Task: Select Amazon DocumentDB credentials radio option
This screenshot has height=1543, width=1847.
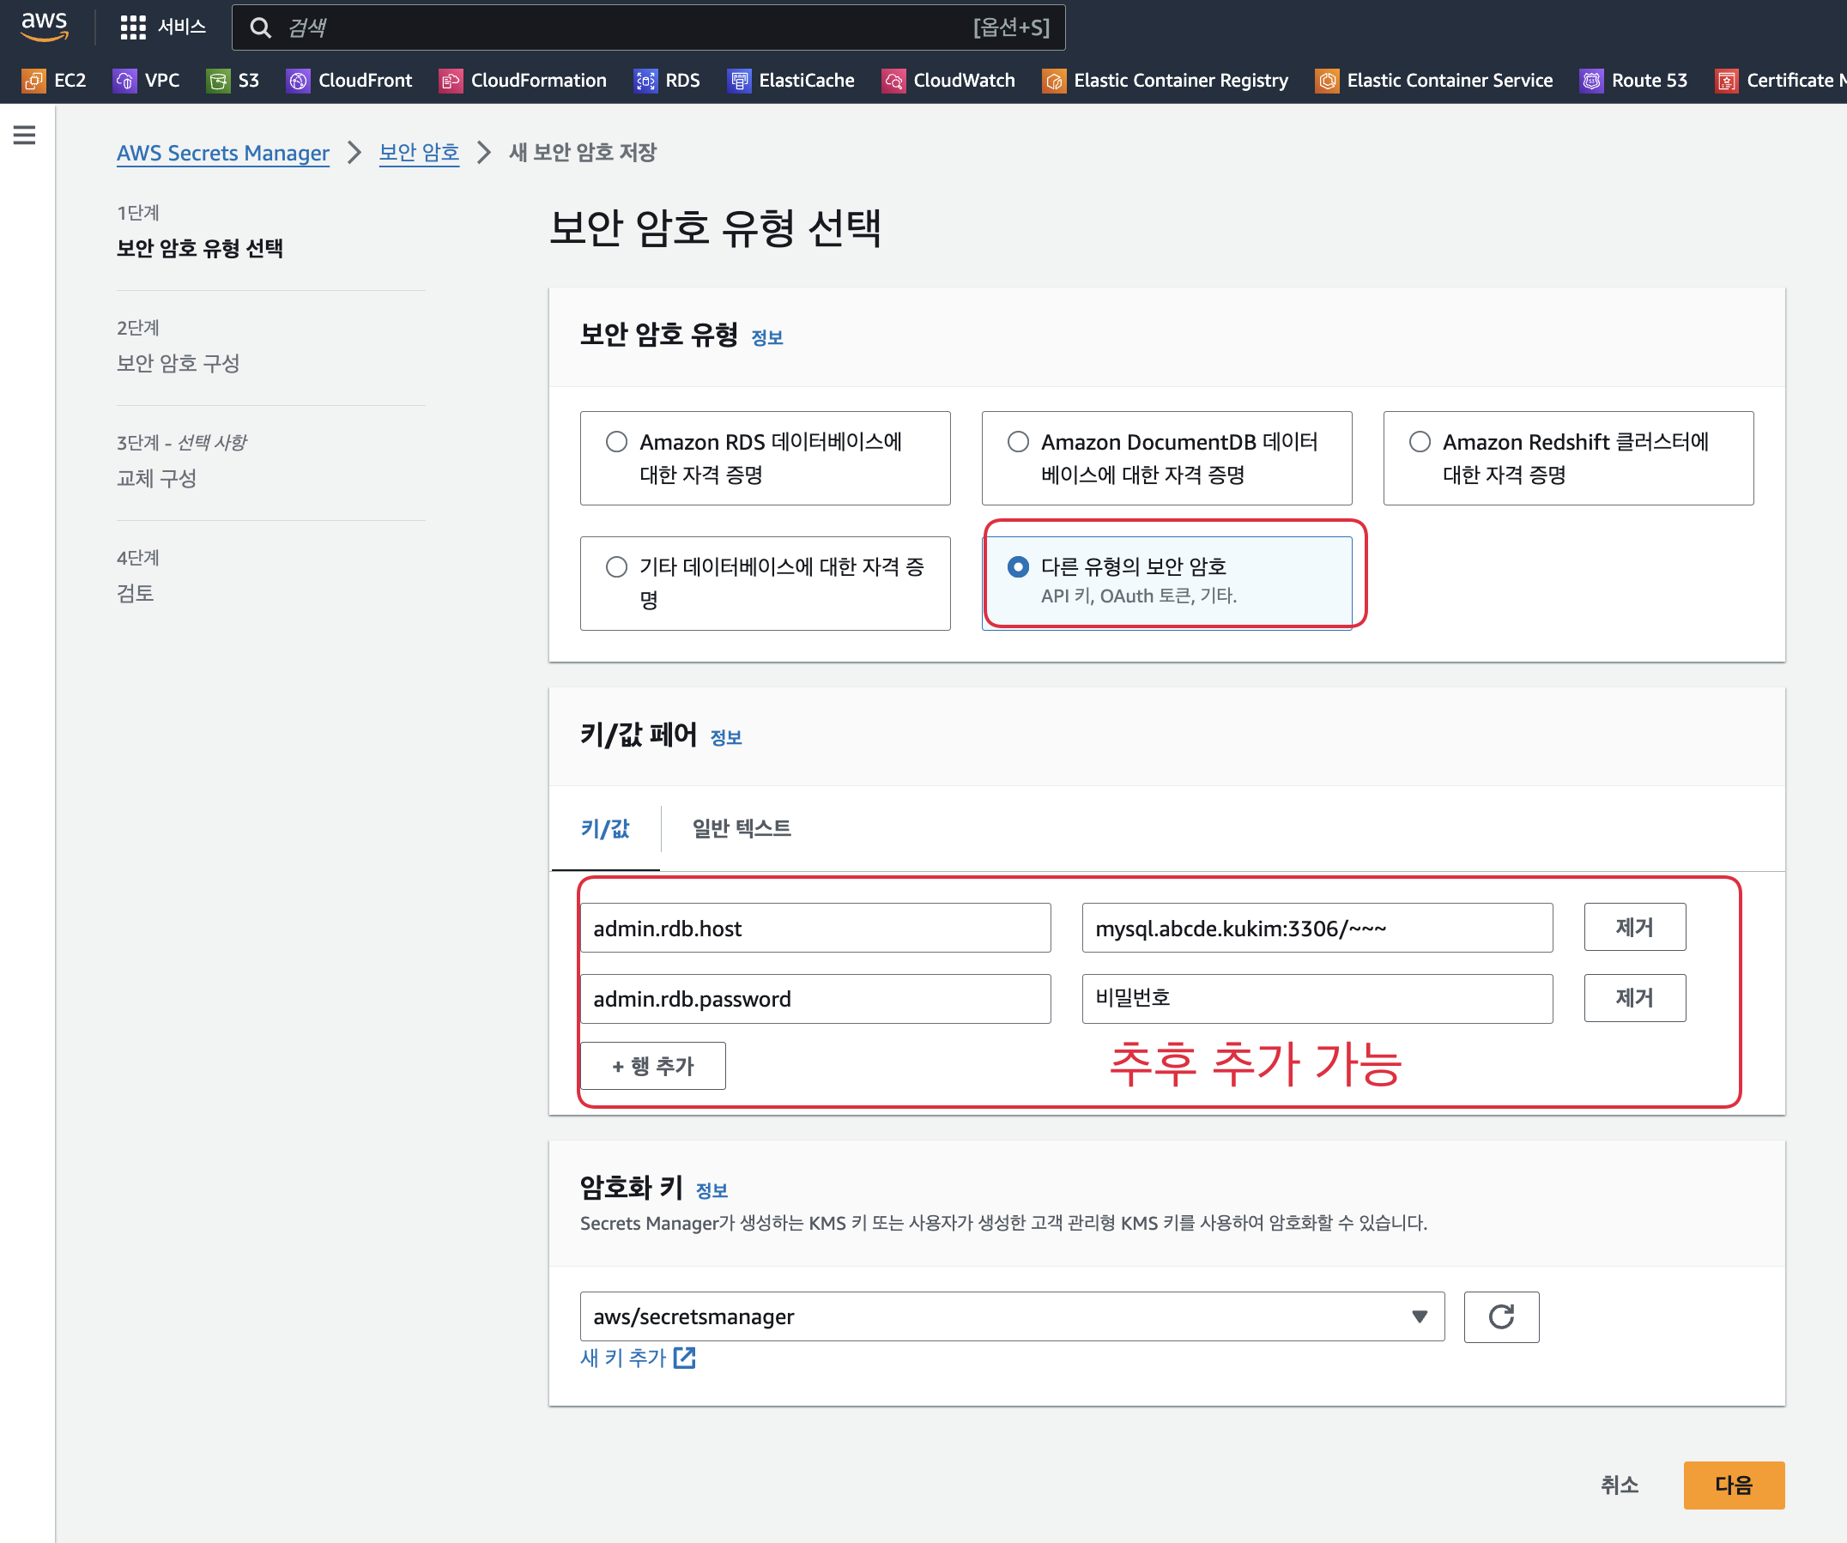Action: pyautogui.click(x=1018, y=441)
